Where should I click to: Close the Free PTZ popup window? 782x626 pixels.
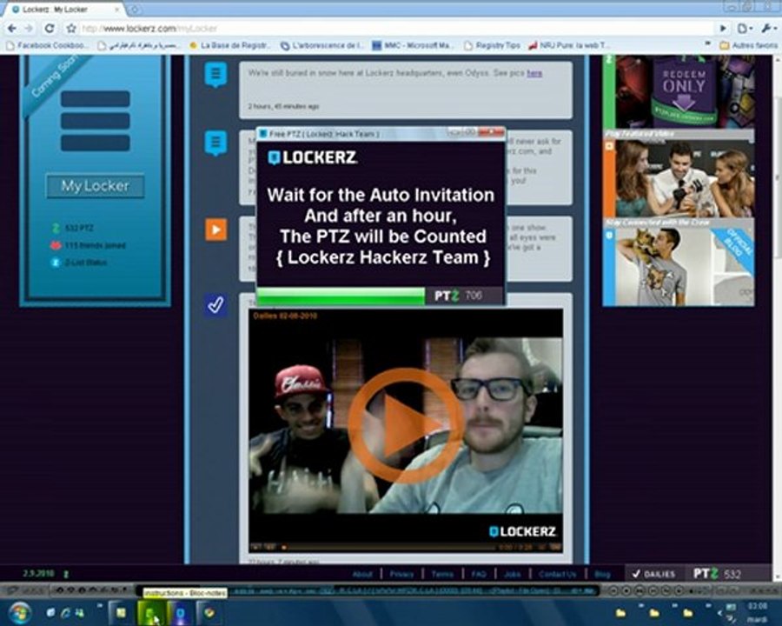[491, 132]
